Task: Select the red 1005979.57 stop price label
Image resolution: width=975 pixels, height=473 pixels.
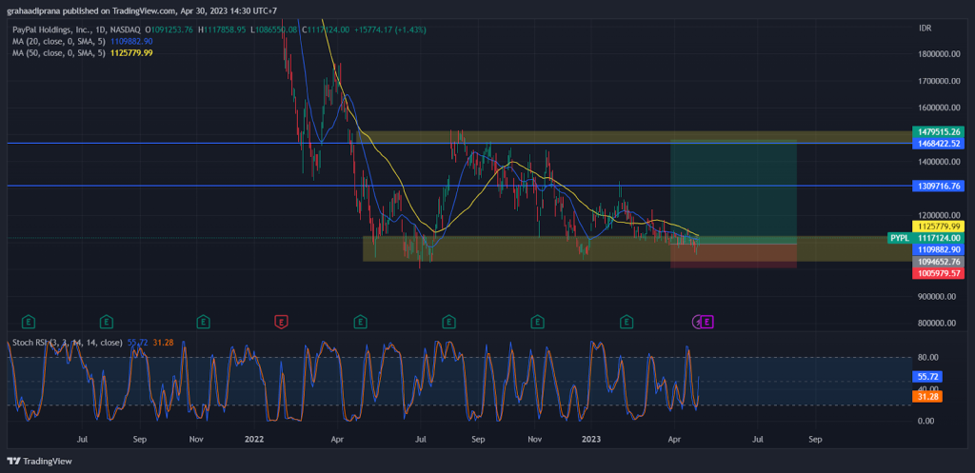Action: coord(938,273)
